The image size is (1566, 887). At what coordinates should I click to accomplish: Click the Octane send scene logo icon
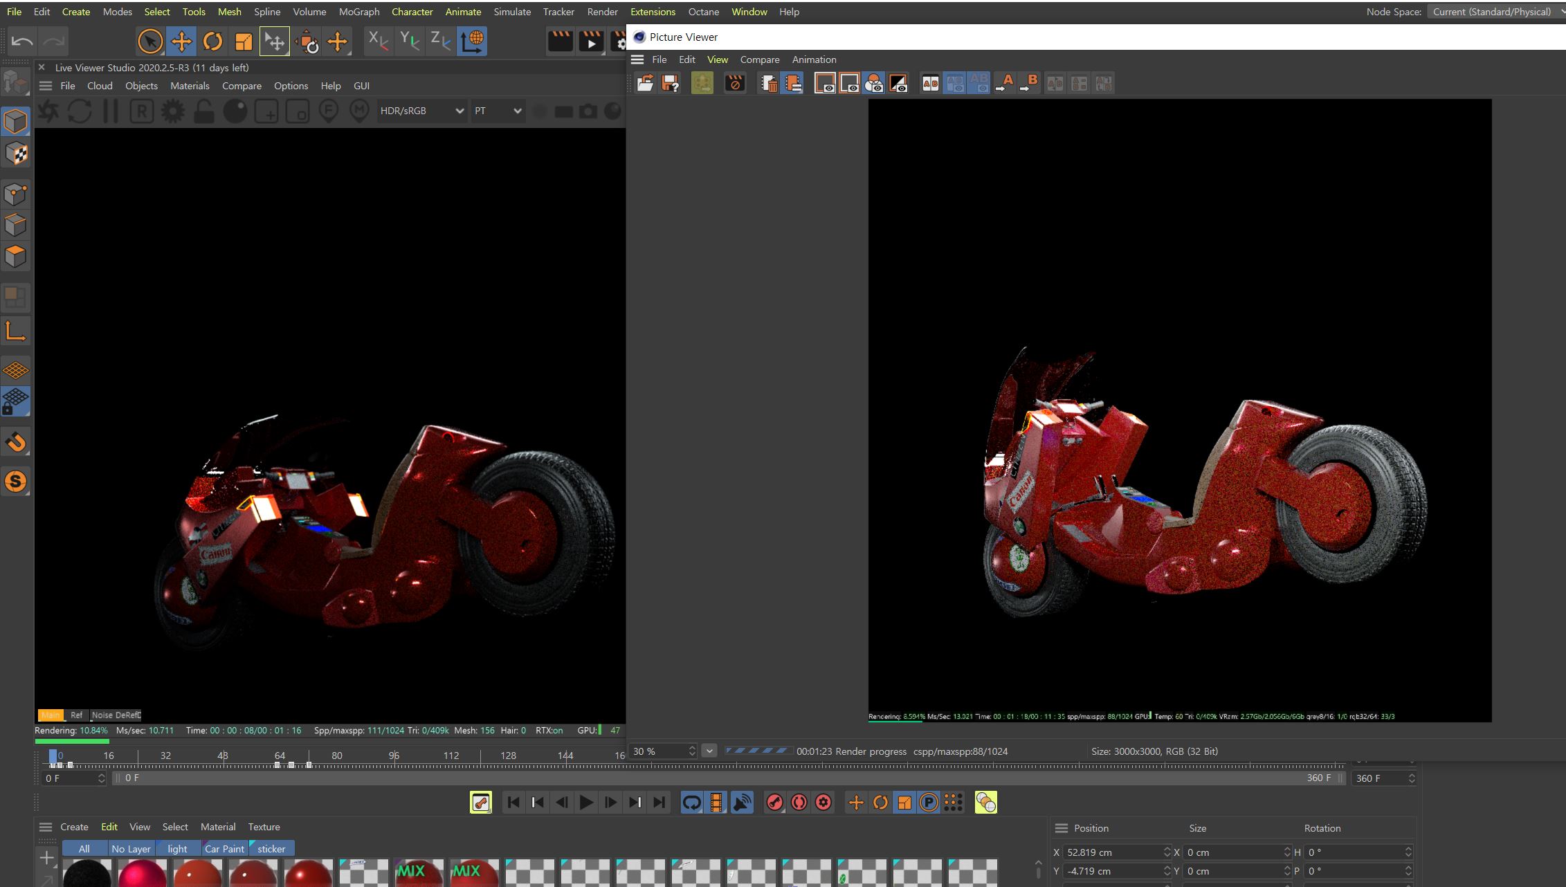coord(48,111)
